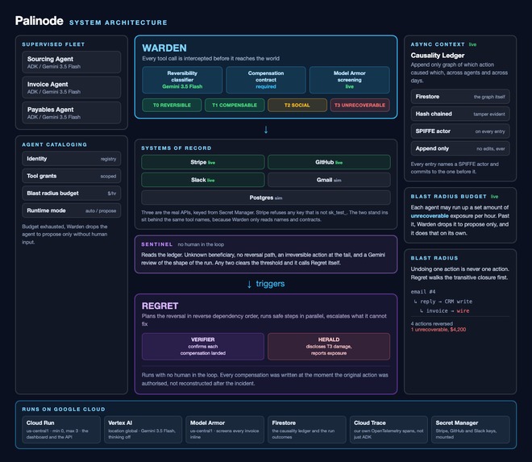
Task: Select the 'invoice → wire' line
Action: [444, 310]
